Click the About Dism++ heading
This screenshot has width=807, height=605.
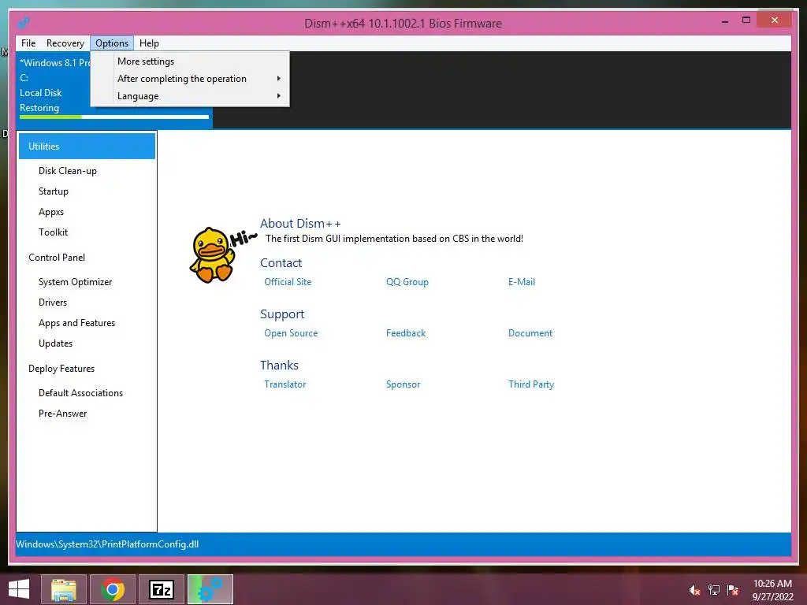point(300,223)
